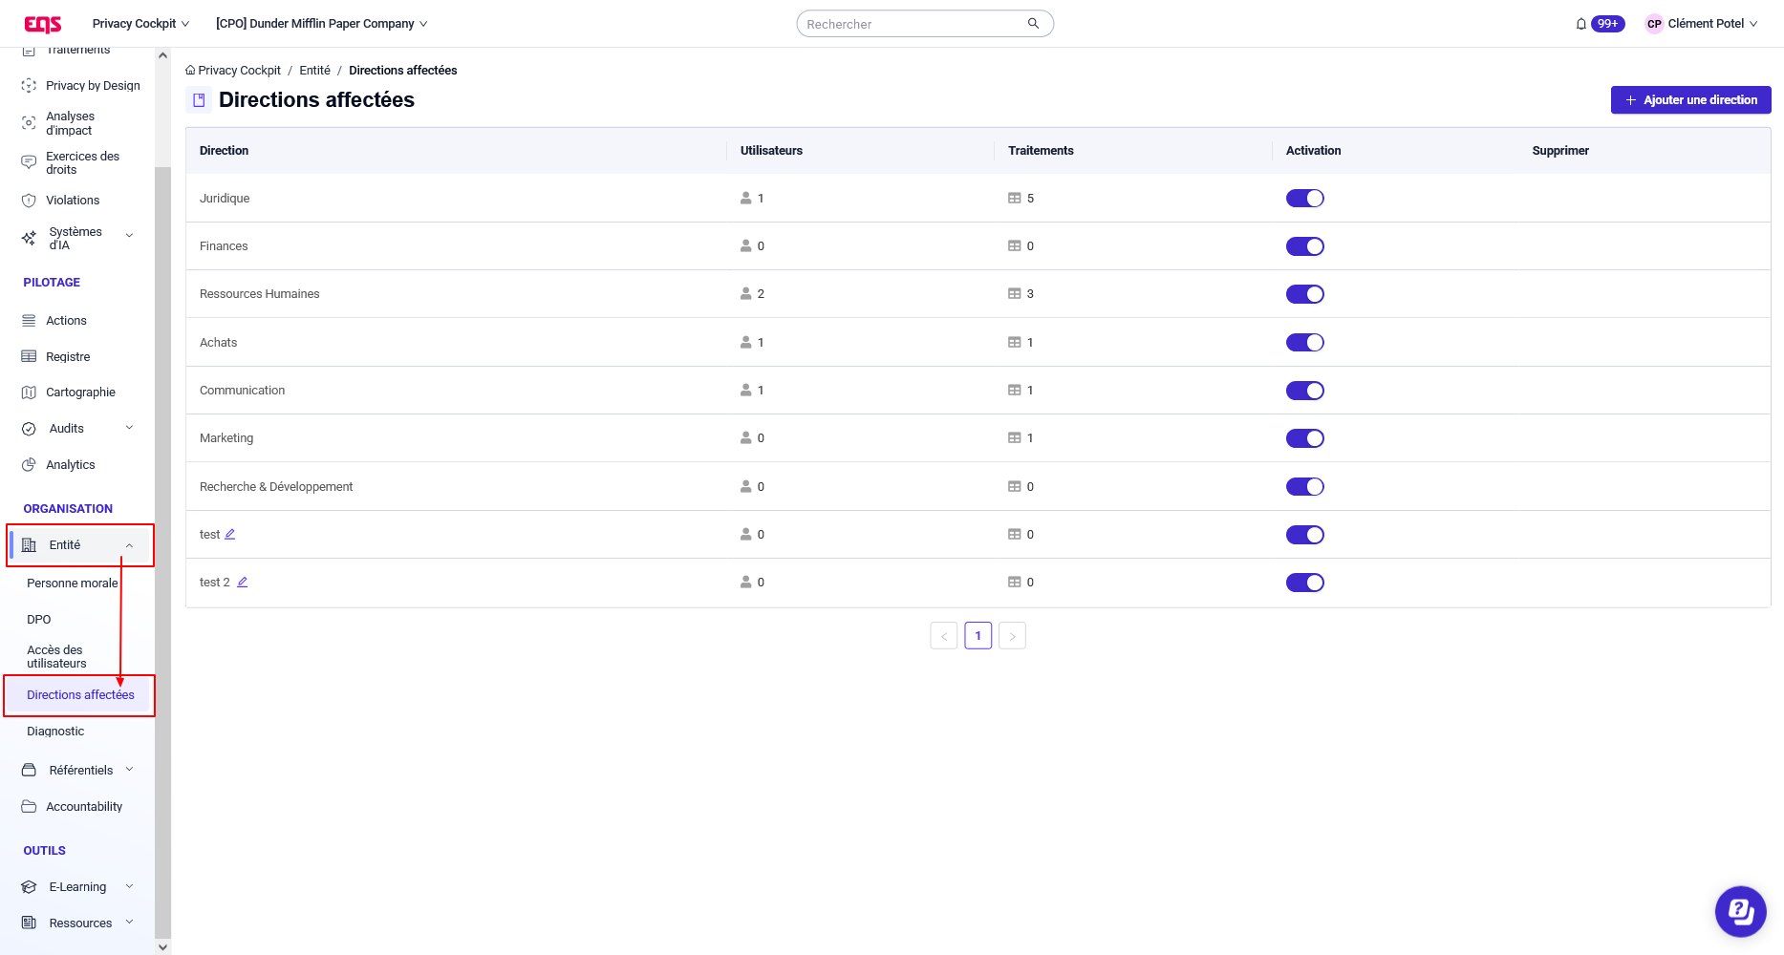1784x955 pixels.
Task: Toggle activation for Marketing direction
Action: pyautogui.click(x=1304, y=438)
